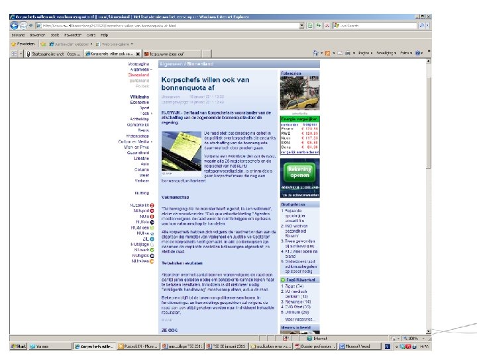Open the Beveiliging dropdown in command bar
The image size is (477, 357).
[x=386, y=53]
